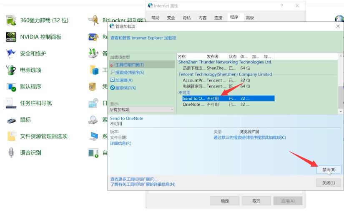Open the 文件资源管理器选项 icon

tap(11, 136)
